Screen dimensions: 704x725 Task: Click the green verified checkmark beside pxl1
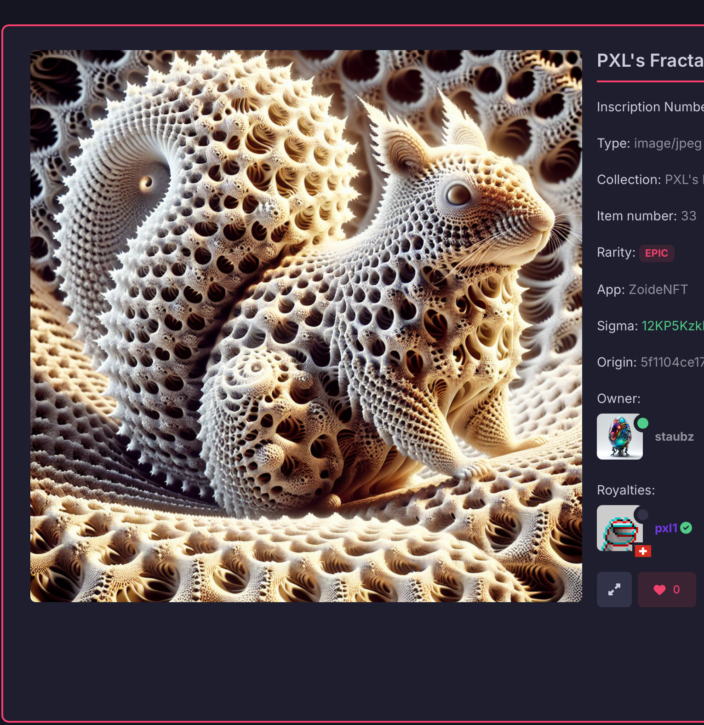[686, 528]
